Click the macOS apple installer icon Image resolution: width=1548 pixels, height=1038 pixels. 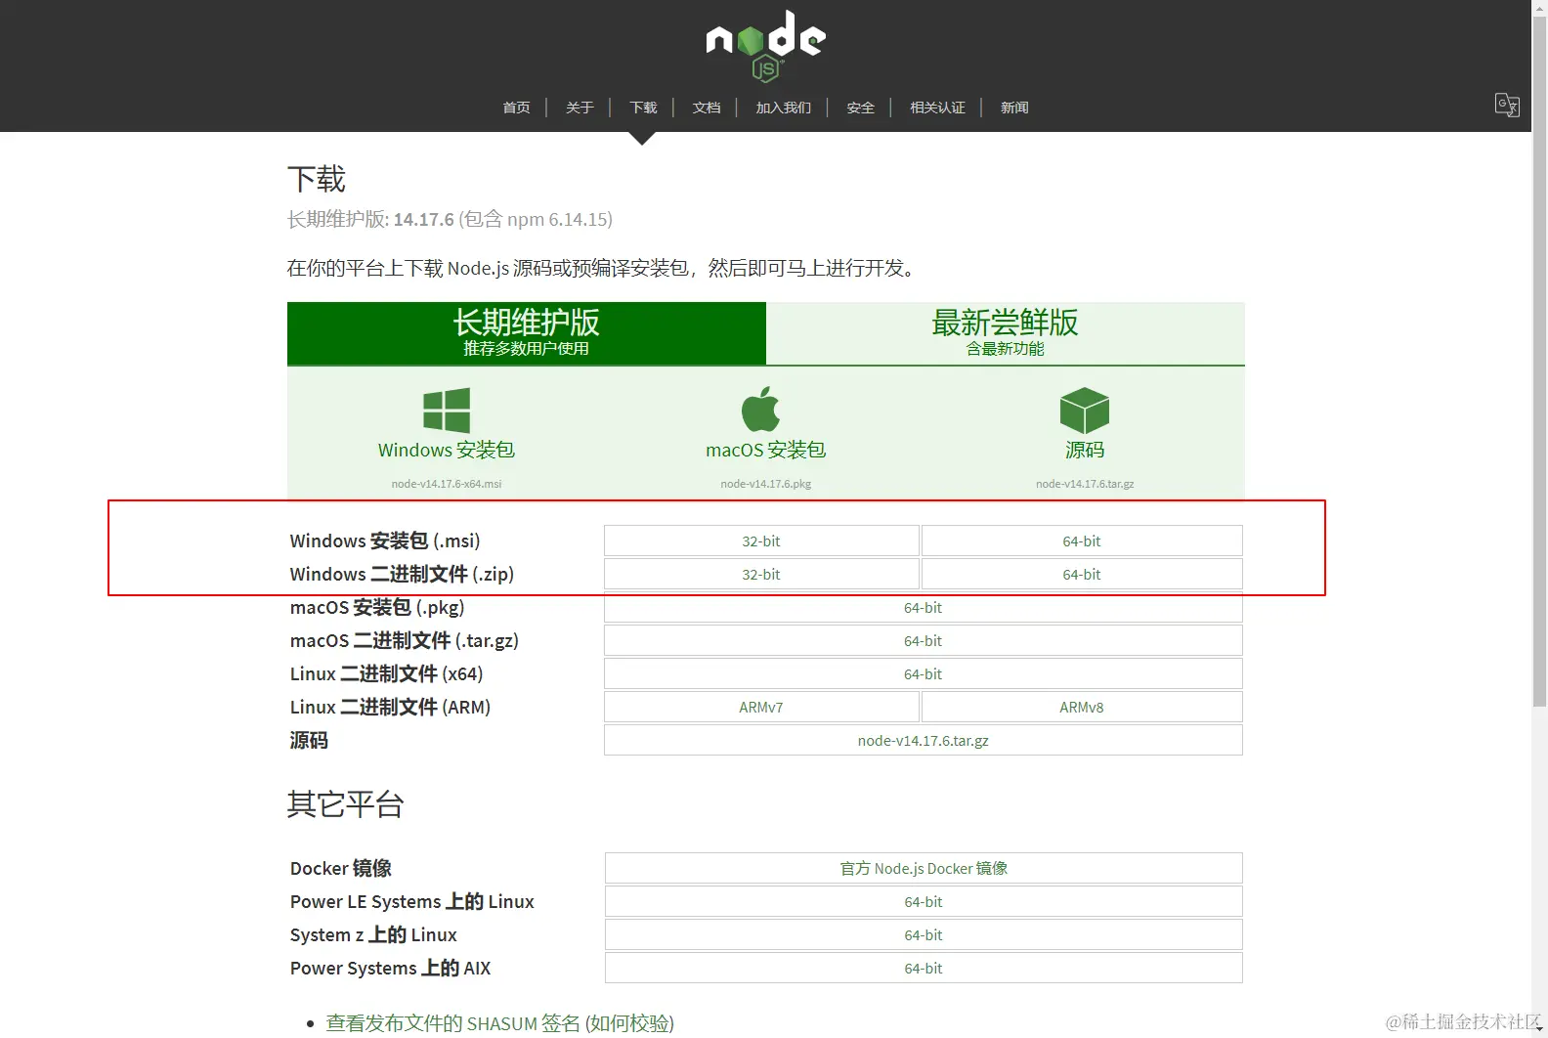pos(761,409)
